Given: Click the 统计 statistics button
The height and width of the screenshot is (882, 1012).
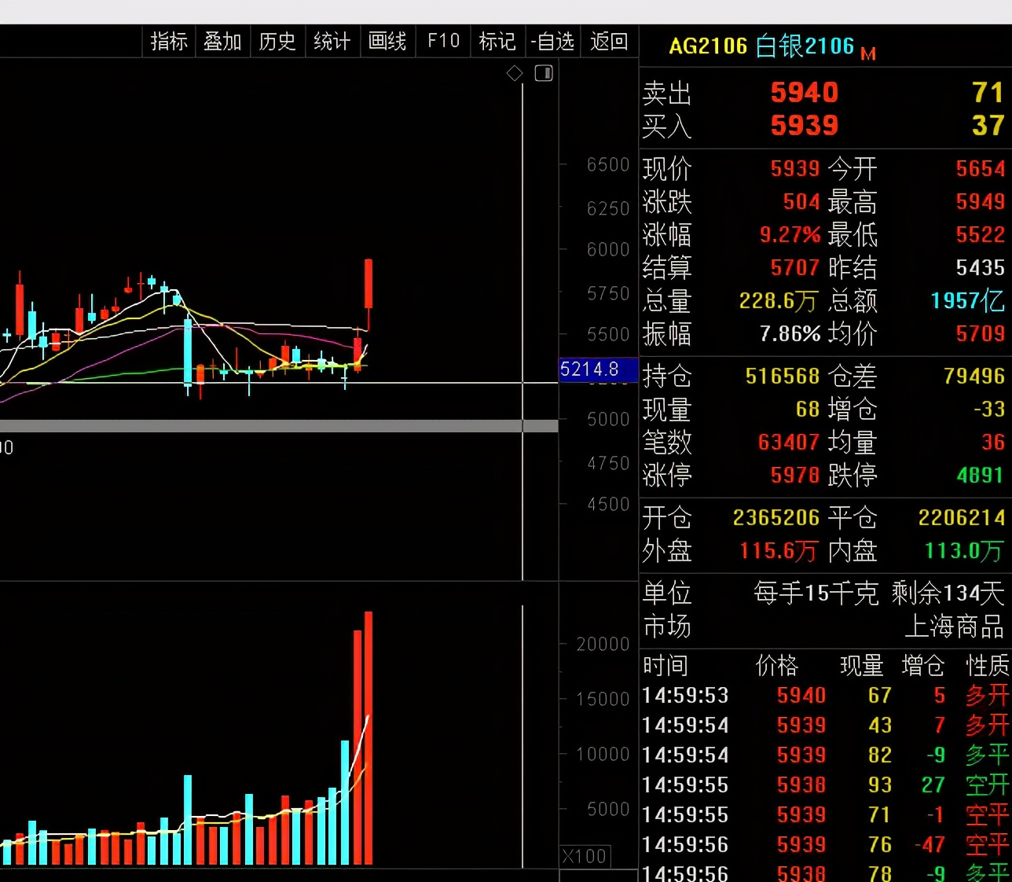Looking at the screenshot, I should tap(332, 41).
